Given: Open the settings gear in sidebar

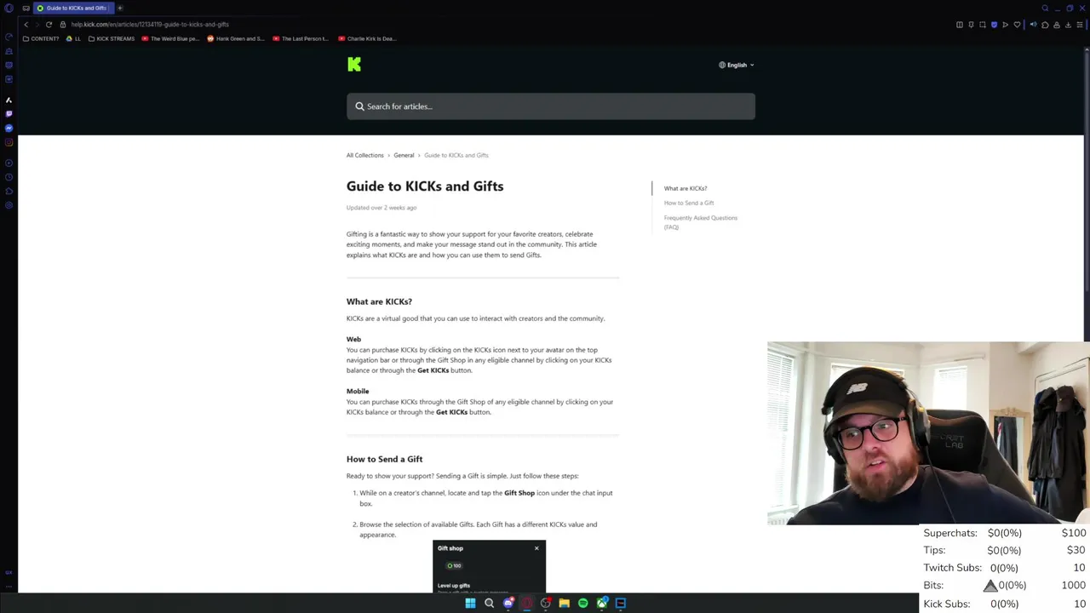Looking at the screenshot, I should 9,205.
